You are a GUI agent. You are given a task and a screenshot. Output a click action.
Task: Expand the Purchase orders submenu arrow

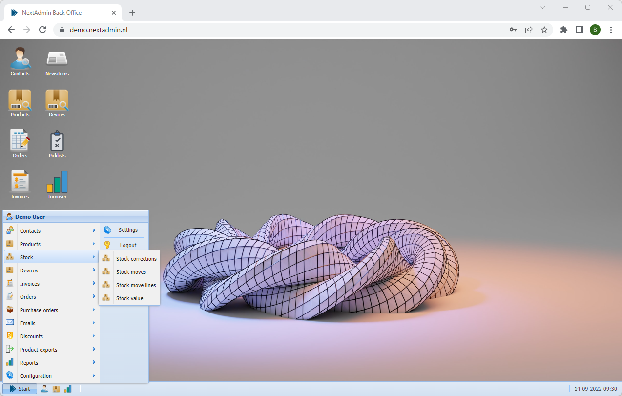94,310
